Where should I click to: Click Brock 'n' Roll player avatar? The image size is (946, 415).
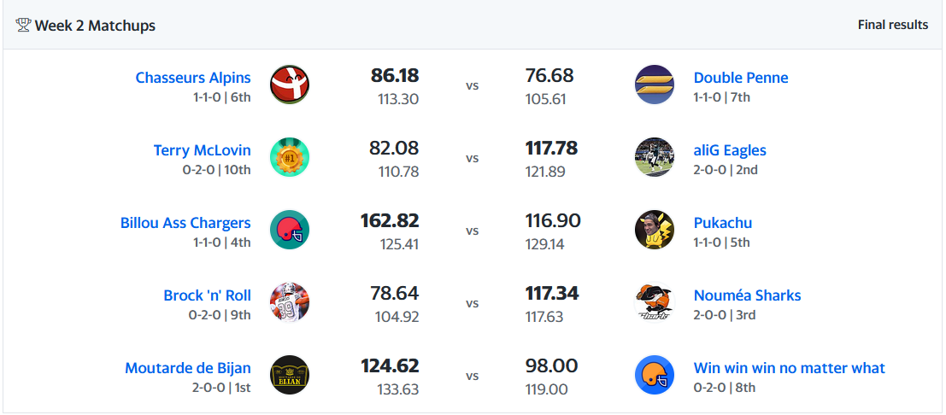click(x=290, y=302)
